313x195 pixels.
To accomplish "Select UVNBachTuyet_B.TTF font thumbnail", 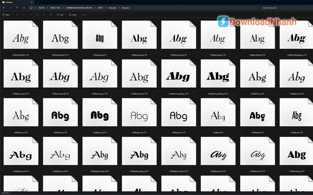I will coord(21,74).
